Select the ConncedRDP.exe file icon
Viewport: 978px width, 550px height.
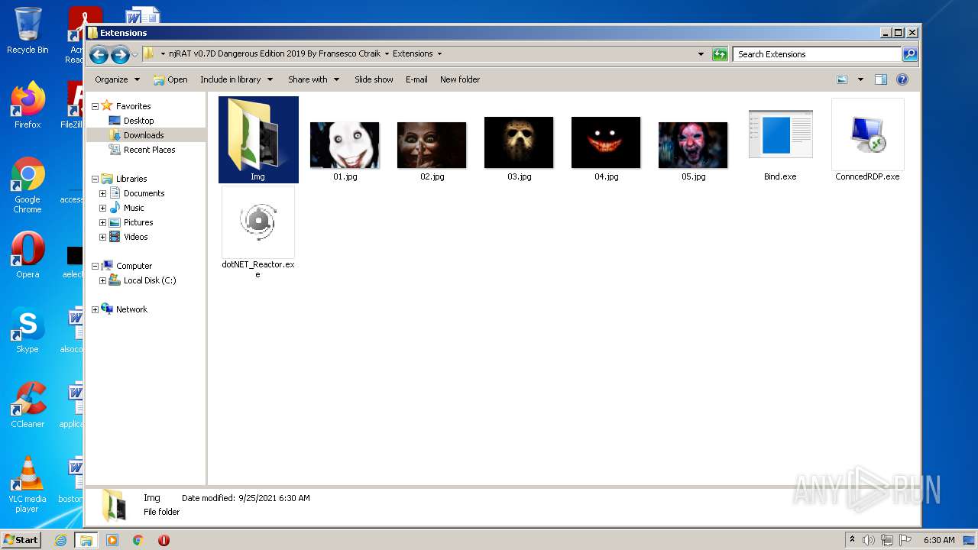pyautogui.click(x=867, y=134)
